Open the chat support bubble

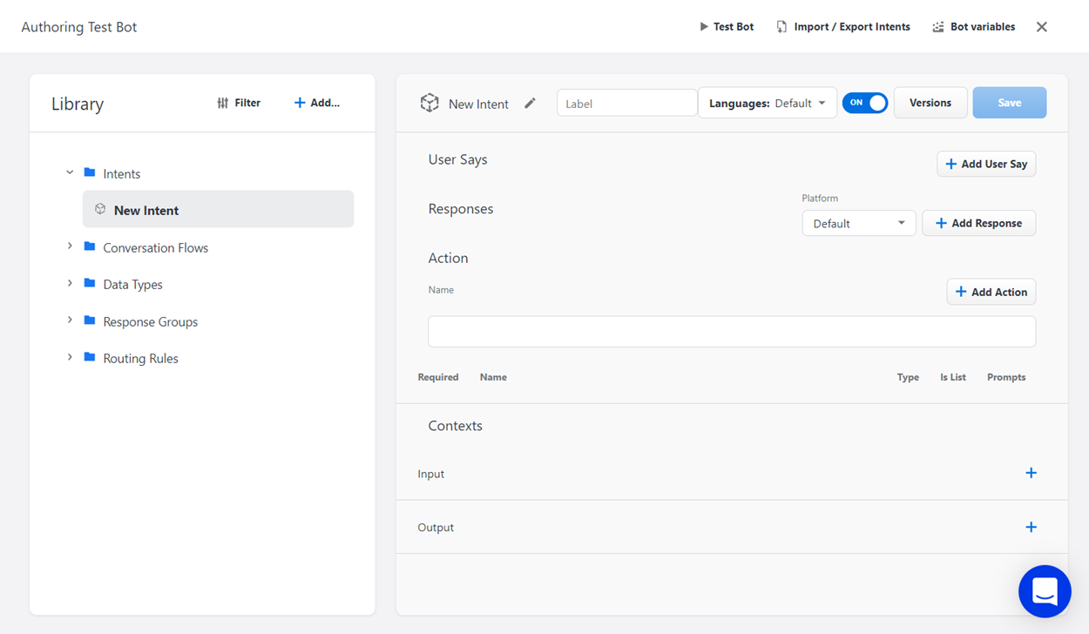tap(1044, 591)
